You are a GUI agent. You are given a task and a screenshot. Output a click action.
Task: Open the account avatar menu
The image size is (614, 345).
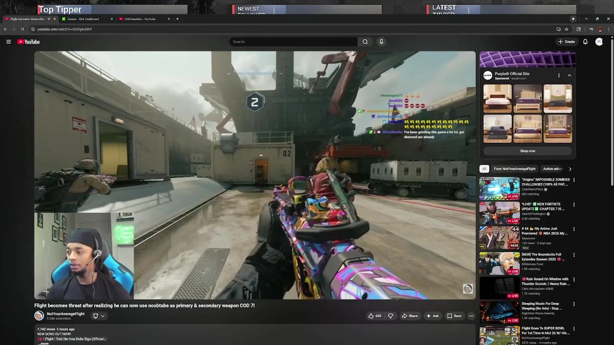click(x=599, y=42)
